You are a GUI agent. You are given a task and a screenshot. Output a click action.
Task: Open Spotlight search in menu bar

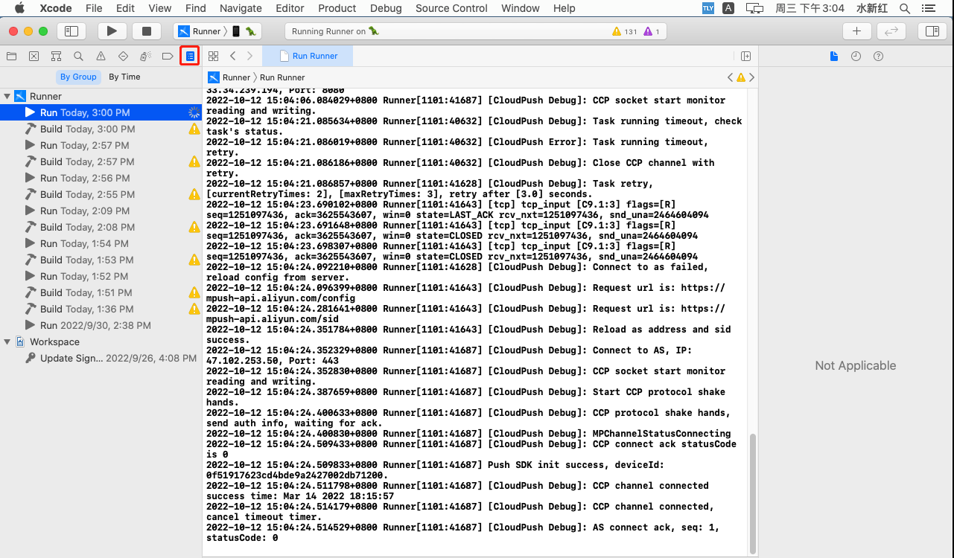click(x=905, y=8)
